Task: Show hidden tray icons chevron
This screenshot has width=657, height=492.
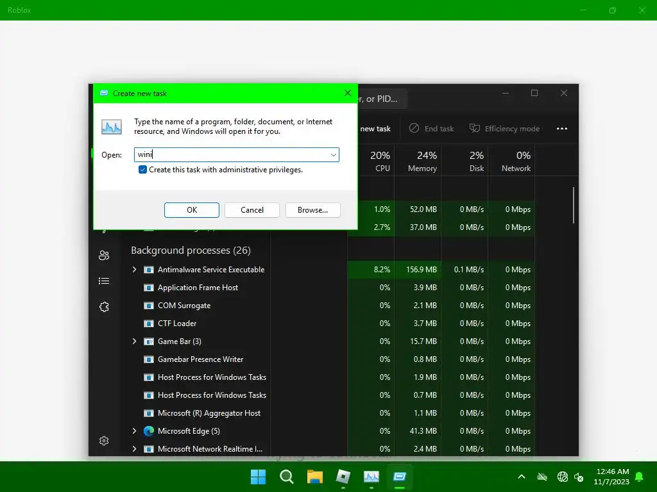Action: (522, 477)
